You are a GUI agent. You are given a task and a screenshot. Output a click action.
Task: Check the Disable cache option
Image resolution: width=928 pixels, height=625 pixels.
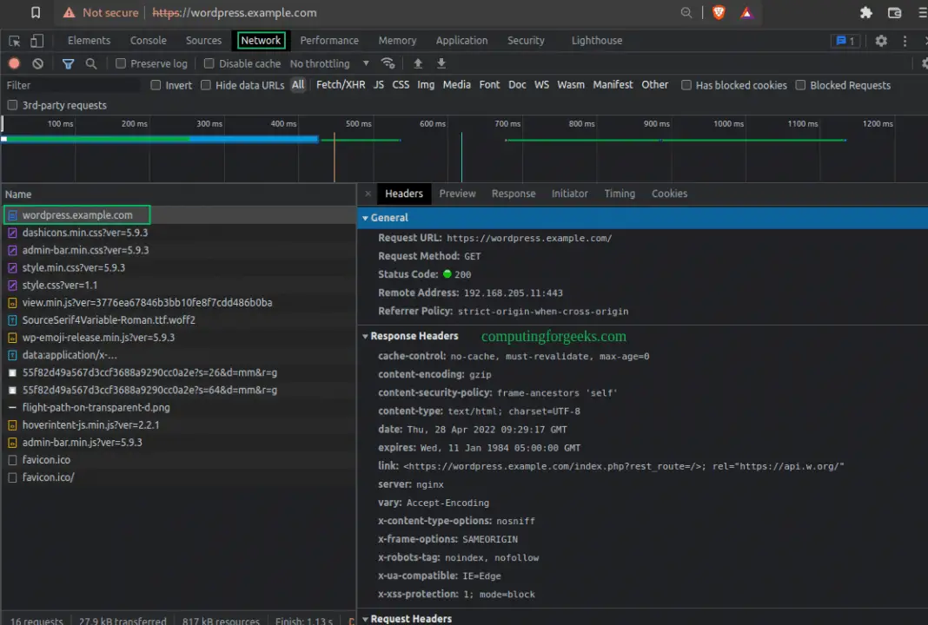click(209, 63)
